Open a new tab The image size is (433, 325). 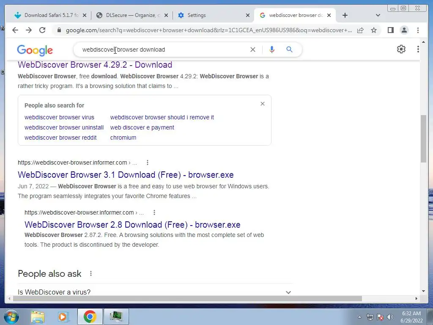pyautogui.click(x=345, y=15)
